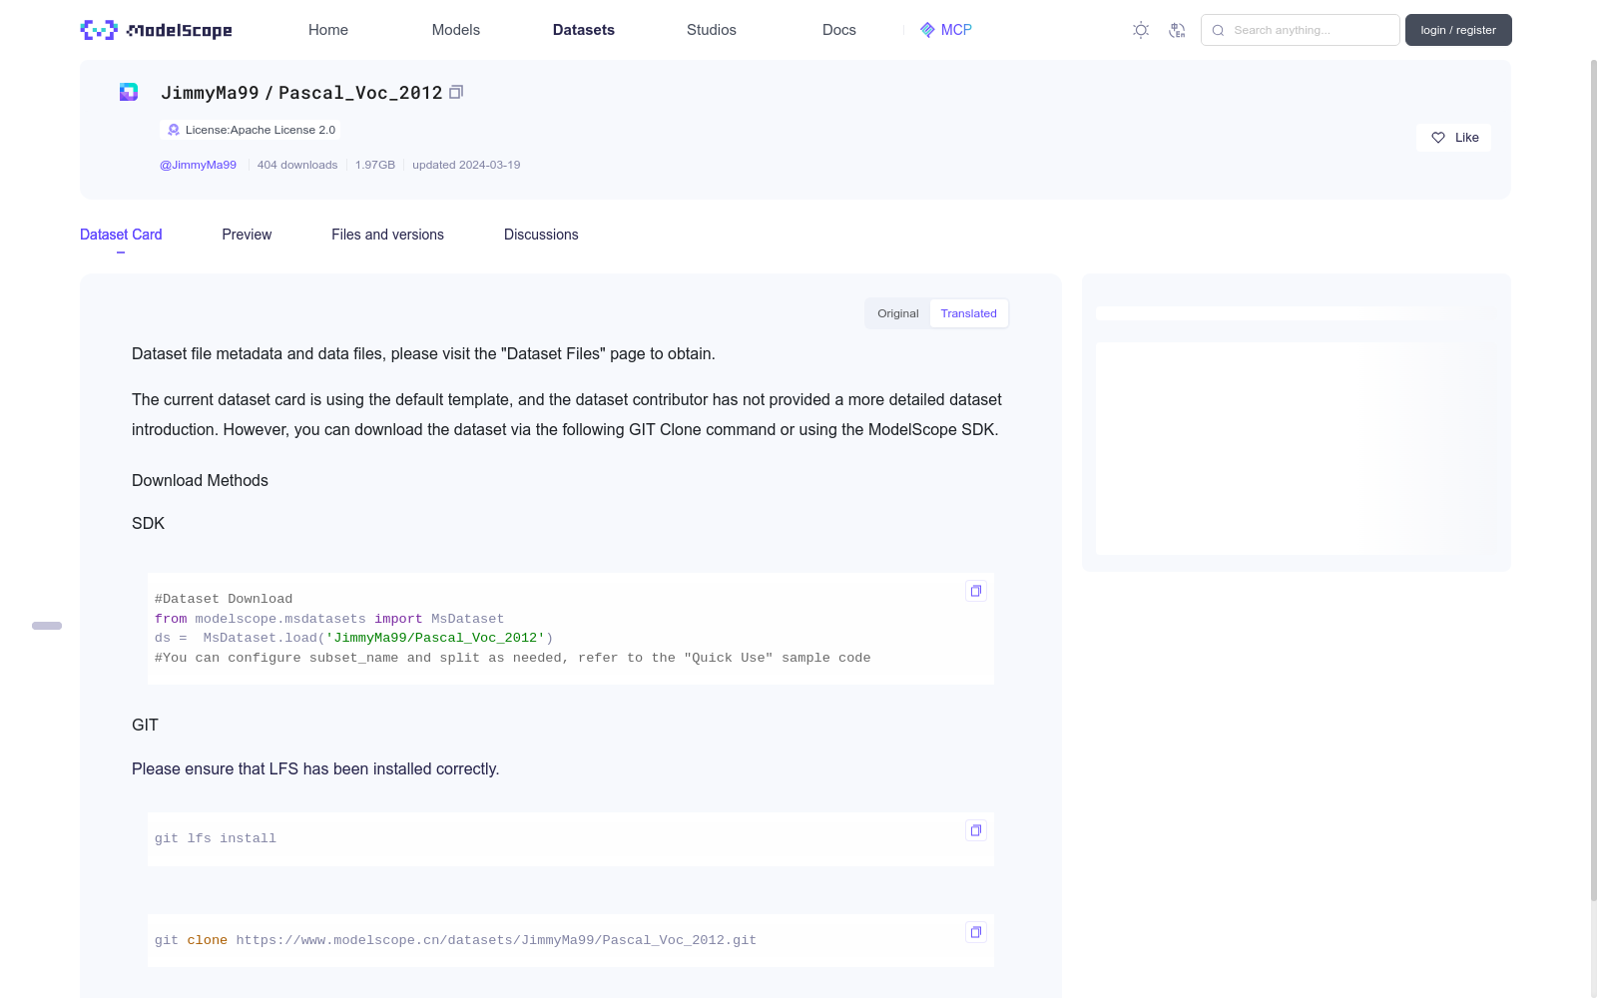Open Docs from top navigation
1597x998 pixels.
tap(839, 30)
